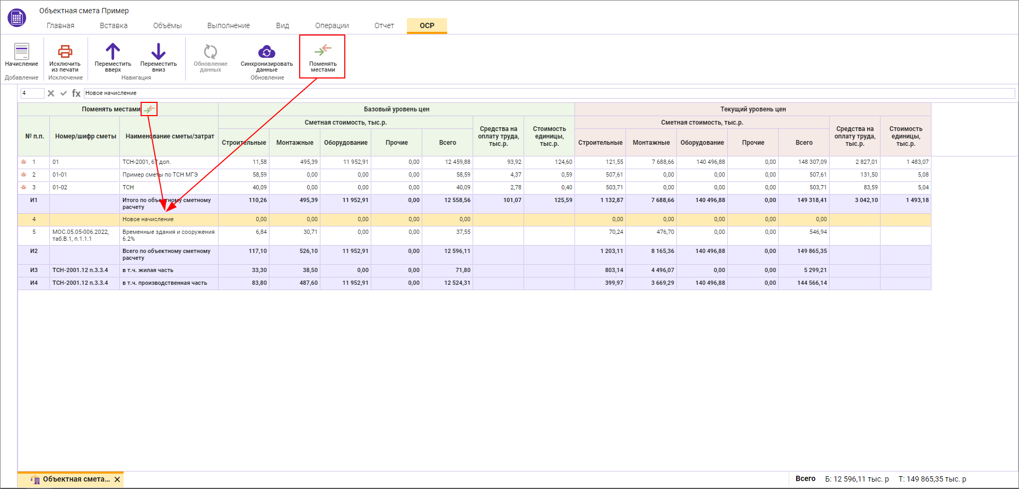Click the red marker icon in row 2
Screen dimensions: 1019x489
(x=23, y=174)
